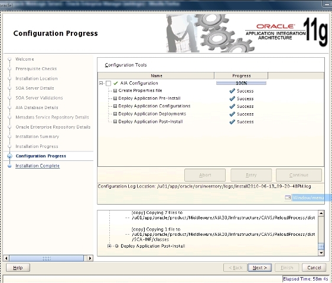This screenshot has height=283, width=332.
Task: Open the Installation Complete step link
Action: coord(37,166)
